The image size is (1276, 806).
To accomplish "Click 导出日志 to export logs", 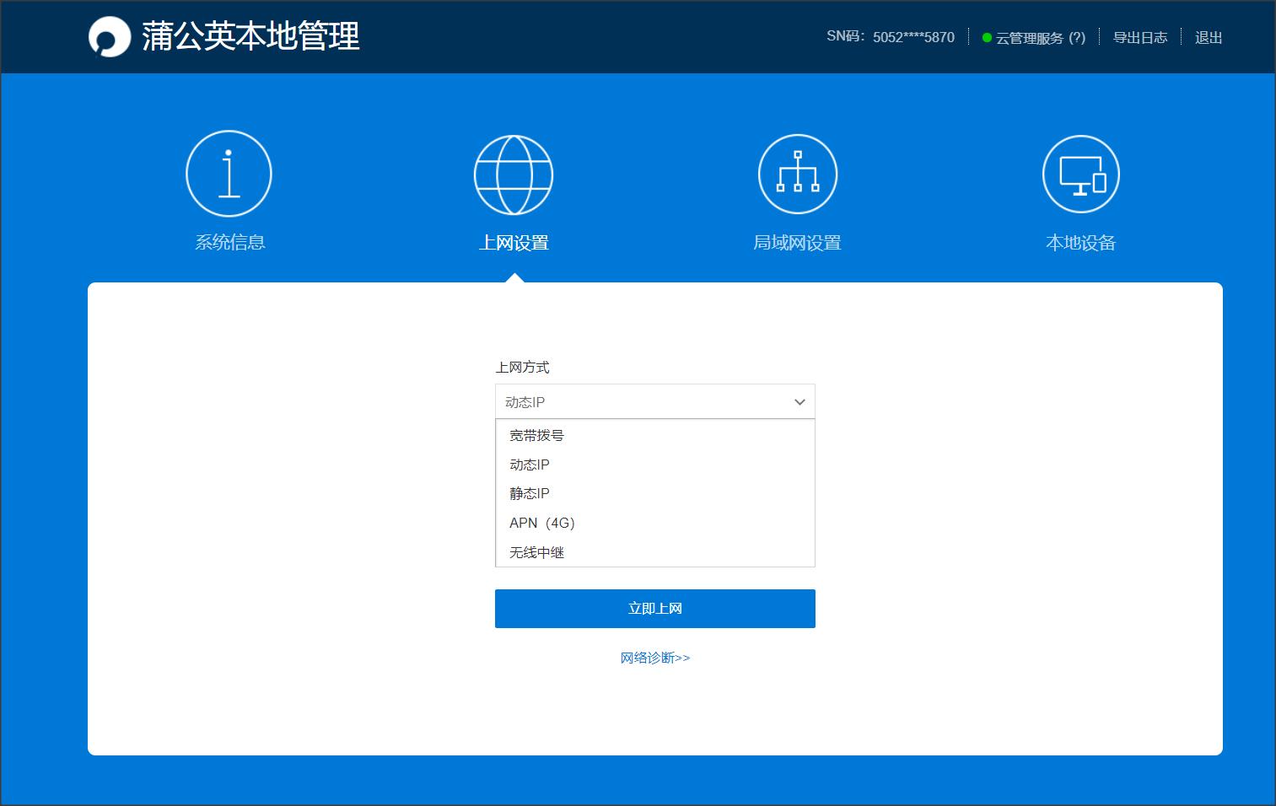I will tap(1139, 37).
